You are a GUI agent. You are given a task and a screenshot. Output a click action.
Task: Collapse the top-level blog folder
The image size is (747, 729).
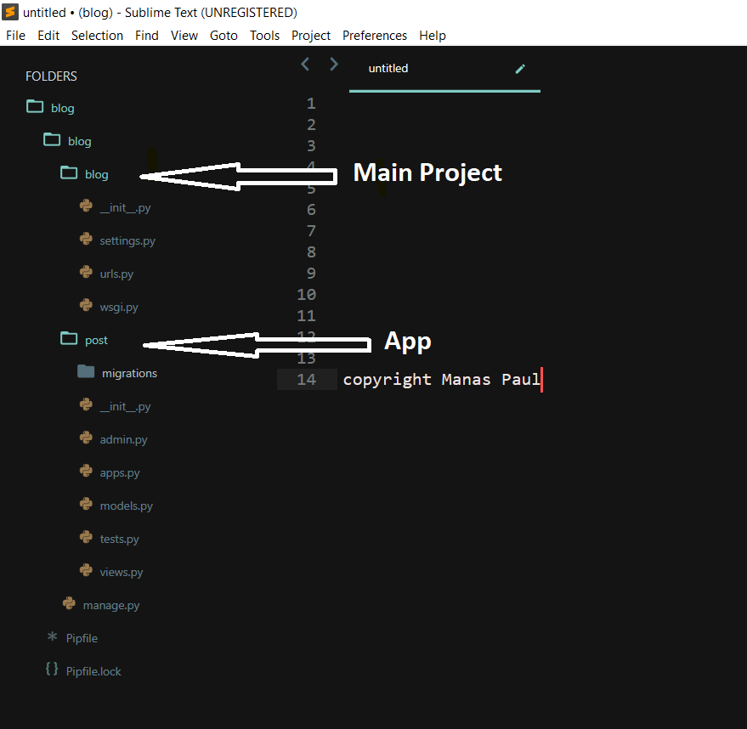click(35, 107)
